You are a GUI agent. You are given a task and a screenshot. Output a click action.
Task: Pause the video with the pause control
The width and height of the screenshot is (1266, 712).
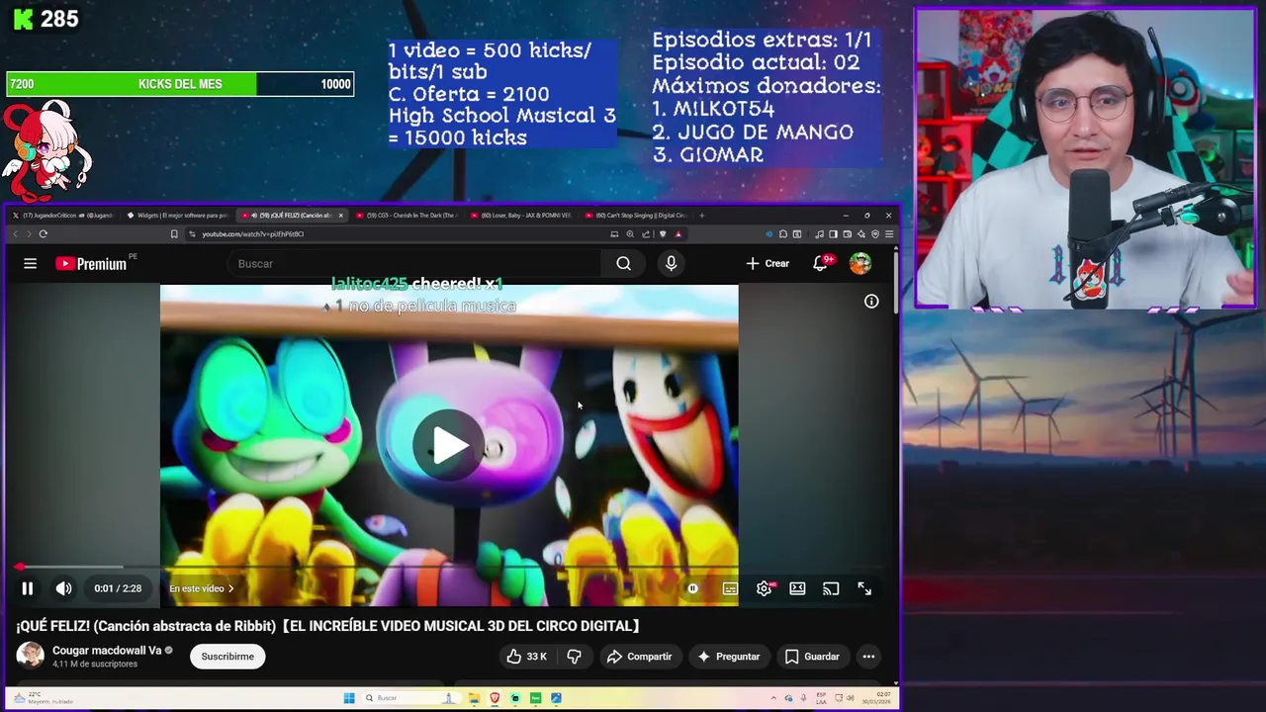click(x=28, y=588)
